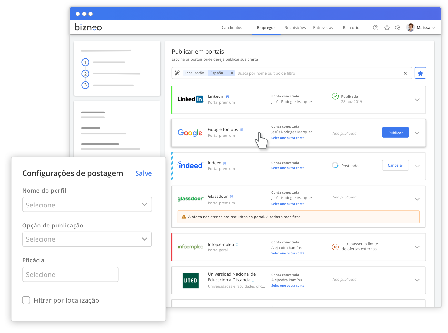The width and height of the screenshot is (448, 333).
Task: Click the Indeed posting spinner icon
Action: point(335,166)
